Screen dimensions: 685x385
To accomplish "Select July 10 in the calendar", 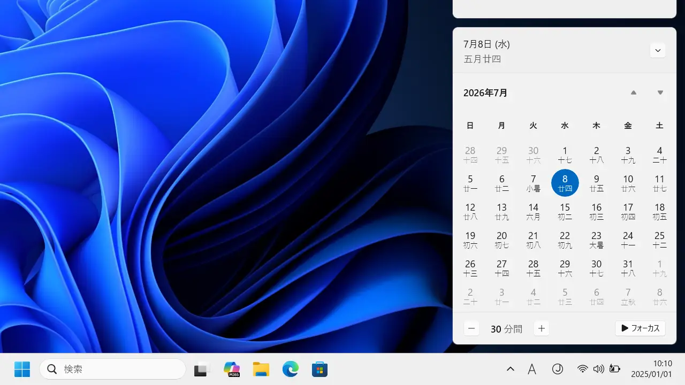I will pos(628,183).
